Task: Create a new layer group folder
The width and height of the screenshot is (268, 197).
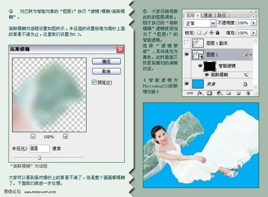Action: pyautogui.click(x=229, y=93)
